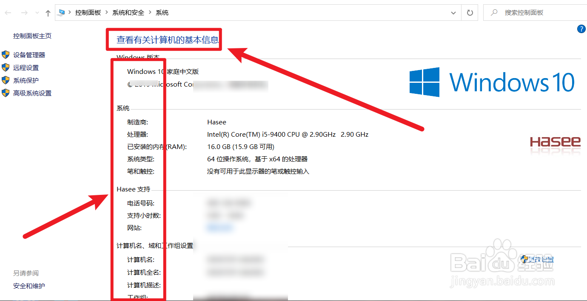Click the manufacturer value Hasee

217,122
